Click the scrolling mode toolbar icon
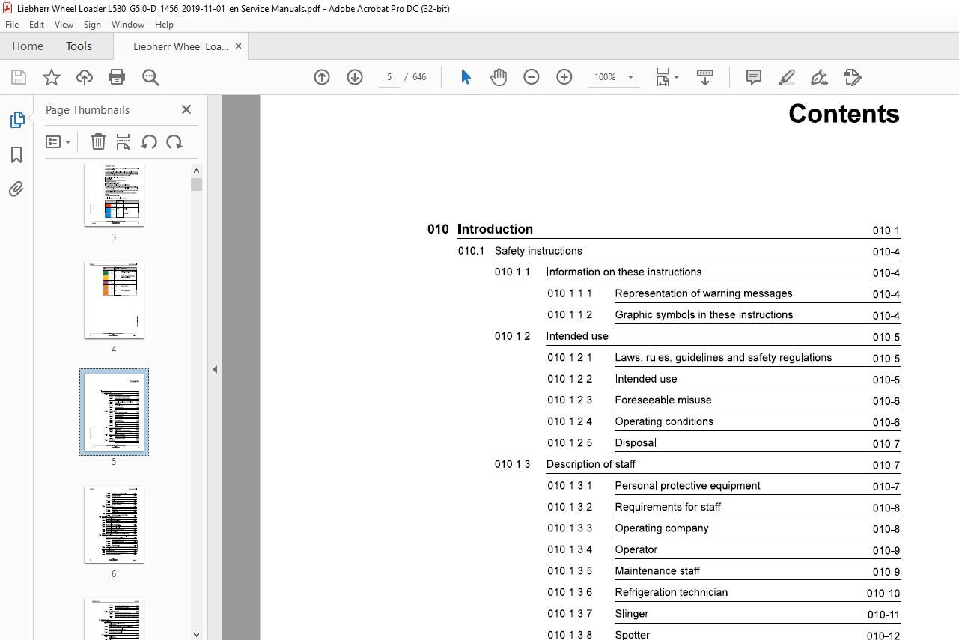The width and height of the screenshot is (959, 640). point(705,77)
